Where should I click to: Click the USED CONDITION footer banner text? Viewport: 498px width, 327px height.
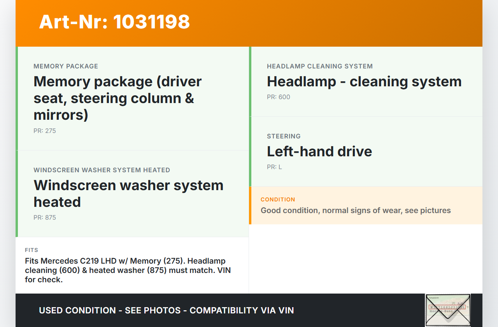coord(167,311)
